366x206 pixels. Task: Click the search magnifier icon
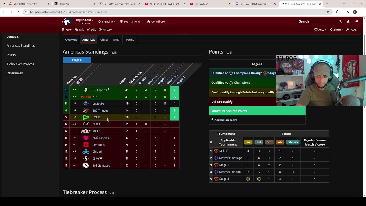tap(340, 21)
